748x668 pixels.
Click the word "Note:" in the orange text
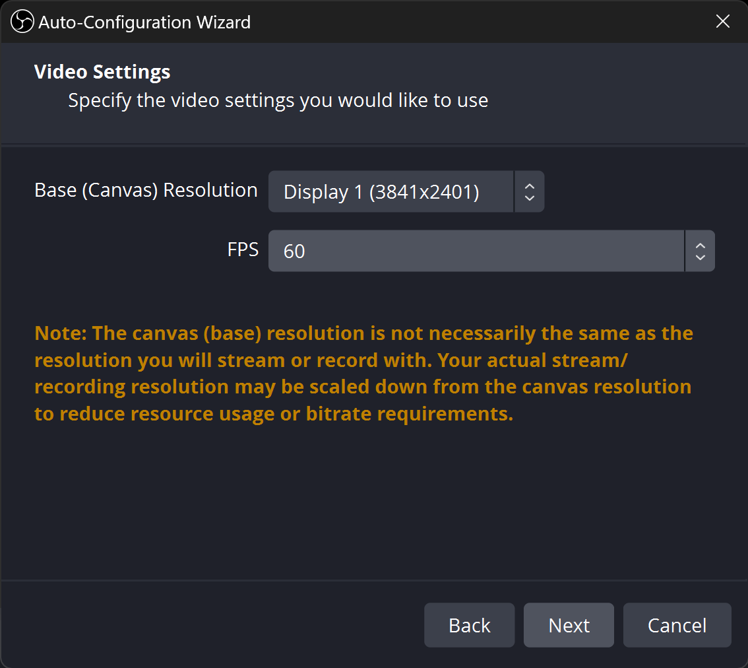tap(61, 333)
